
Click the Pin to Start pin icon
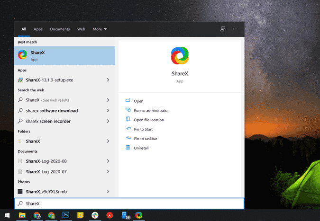pyautogui.click(x=128, y=129)
